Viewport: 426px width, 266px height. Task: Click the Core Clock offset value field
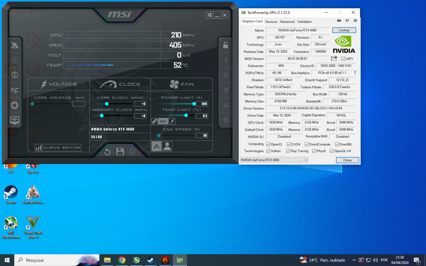(x=140, y=104)
